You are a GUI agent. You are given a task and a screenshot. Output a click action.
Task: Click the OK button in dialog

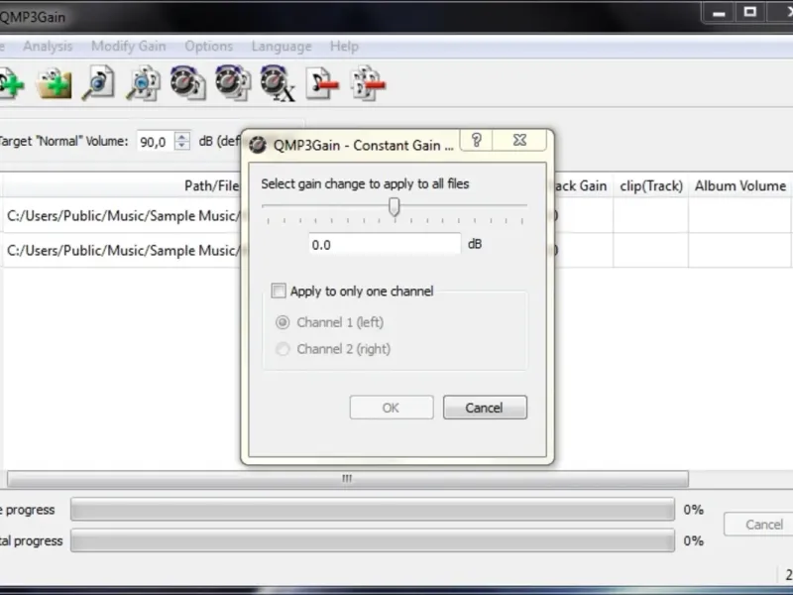[392, 408]
